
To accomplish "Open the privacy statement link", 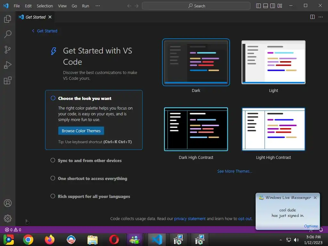I will 190,218.
